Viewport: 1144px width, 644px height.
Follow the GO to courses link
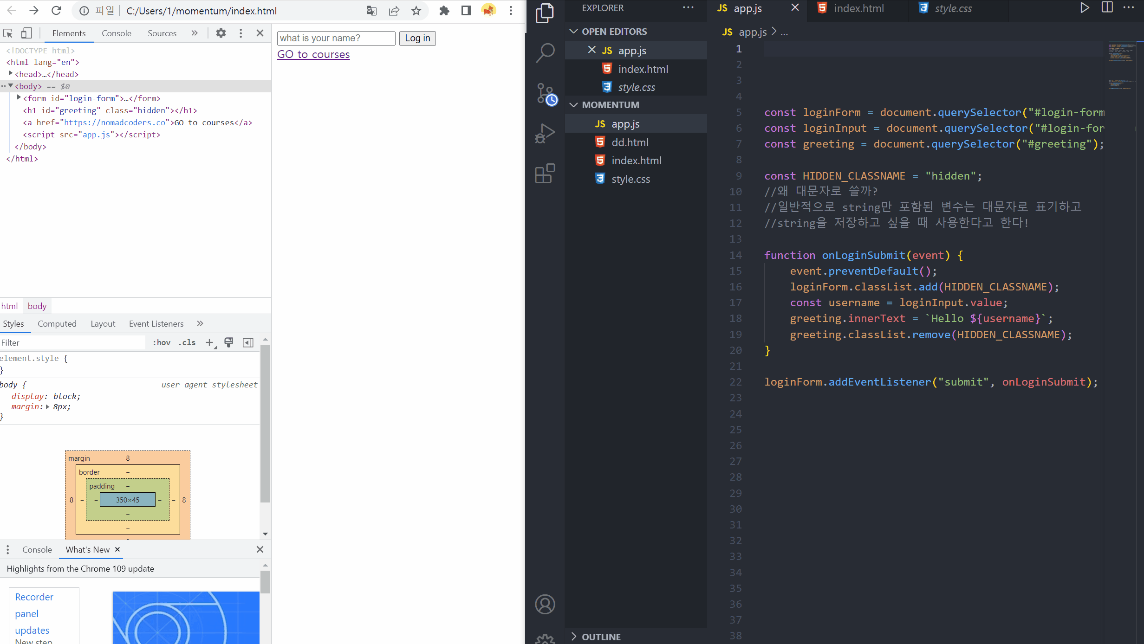pyautogui.click(x=313, y=54)
